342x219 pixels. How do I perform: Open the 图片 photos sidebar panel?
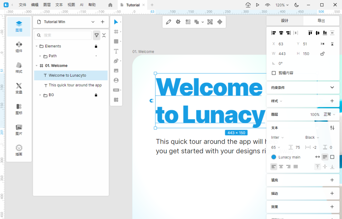(x=19, y=130)
